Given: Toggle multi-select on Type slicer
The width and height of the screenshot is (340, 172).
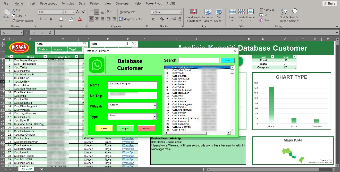Looking at the screenshot, I should [x=128, y=44].
